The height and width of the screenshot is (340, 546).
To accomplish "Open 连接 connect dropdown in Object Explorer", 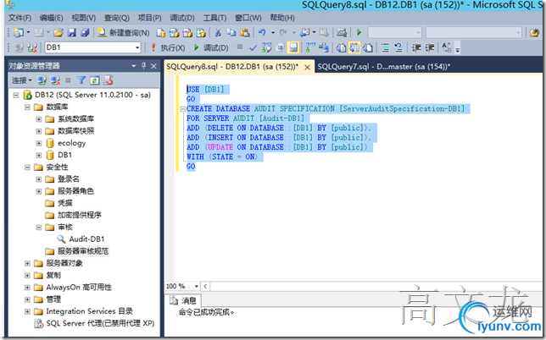I will point(22,80).
